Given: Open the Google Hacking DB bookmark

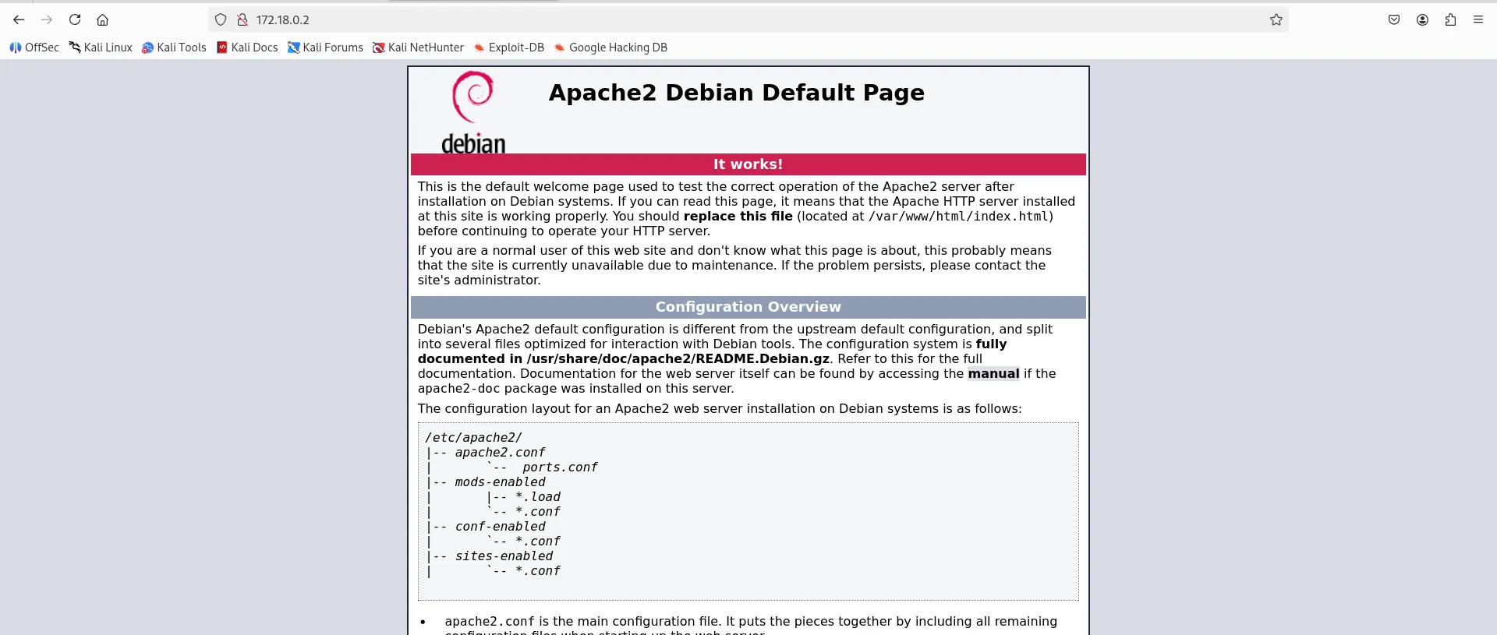Looking at the screenshot, I should [x=610, y=48].
